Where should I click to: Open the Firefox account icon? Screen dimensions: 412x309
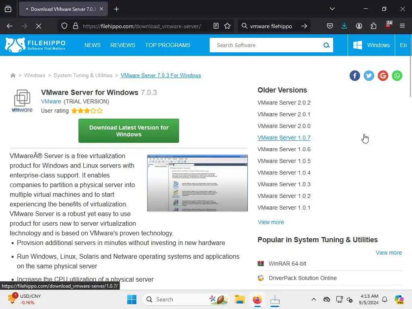pos(359,26)
